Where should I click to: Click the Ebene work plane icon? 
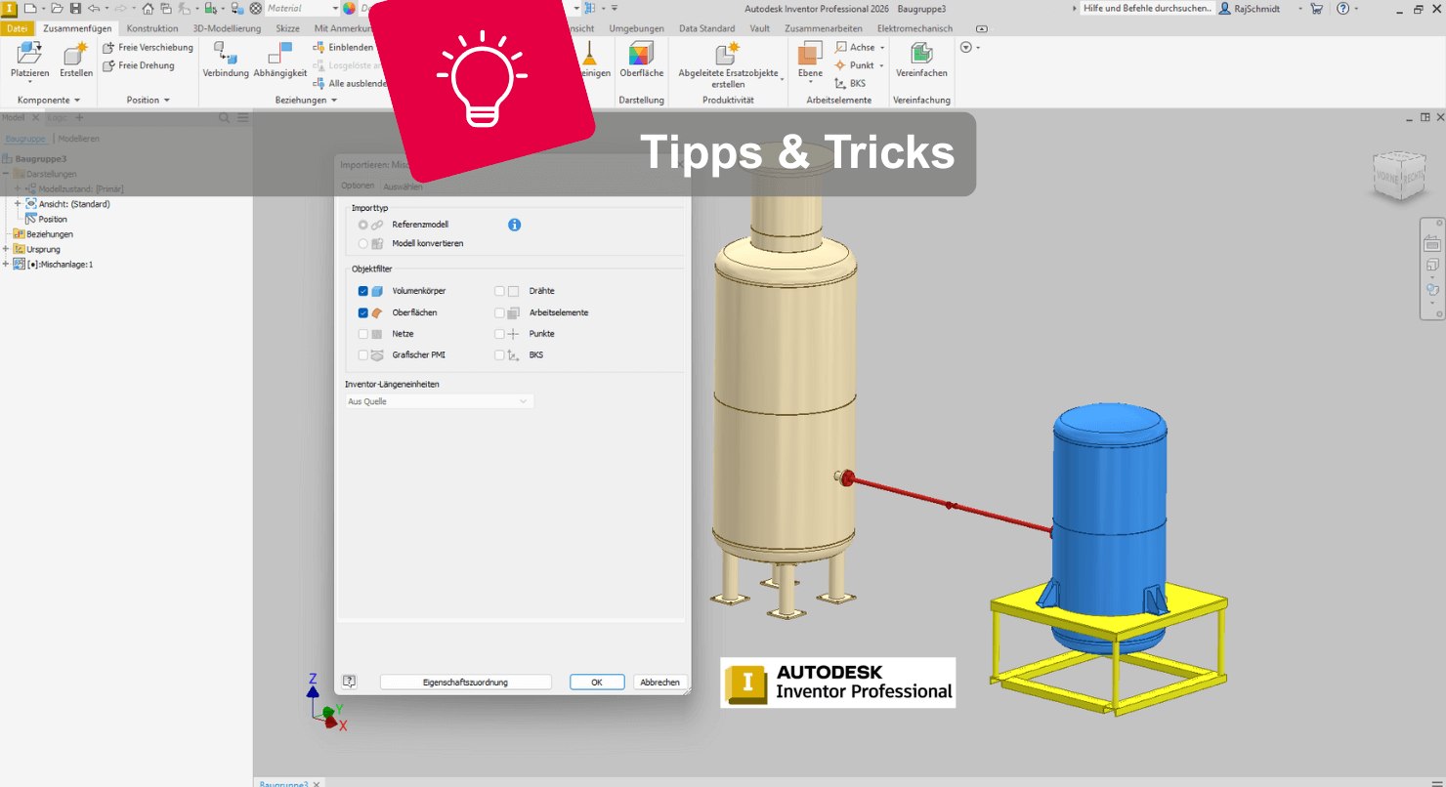pos(810,54)
